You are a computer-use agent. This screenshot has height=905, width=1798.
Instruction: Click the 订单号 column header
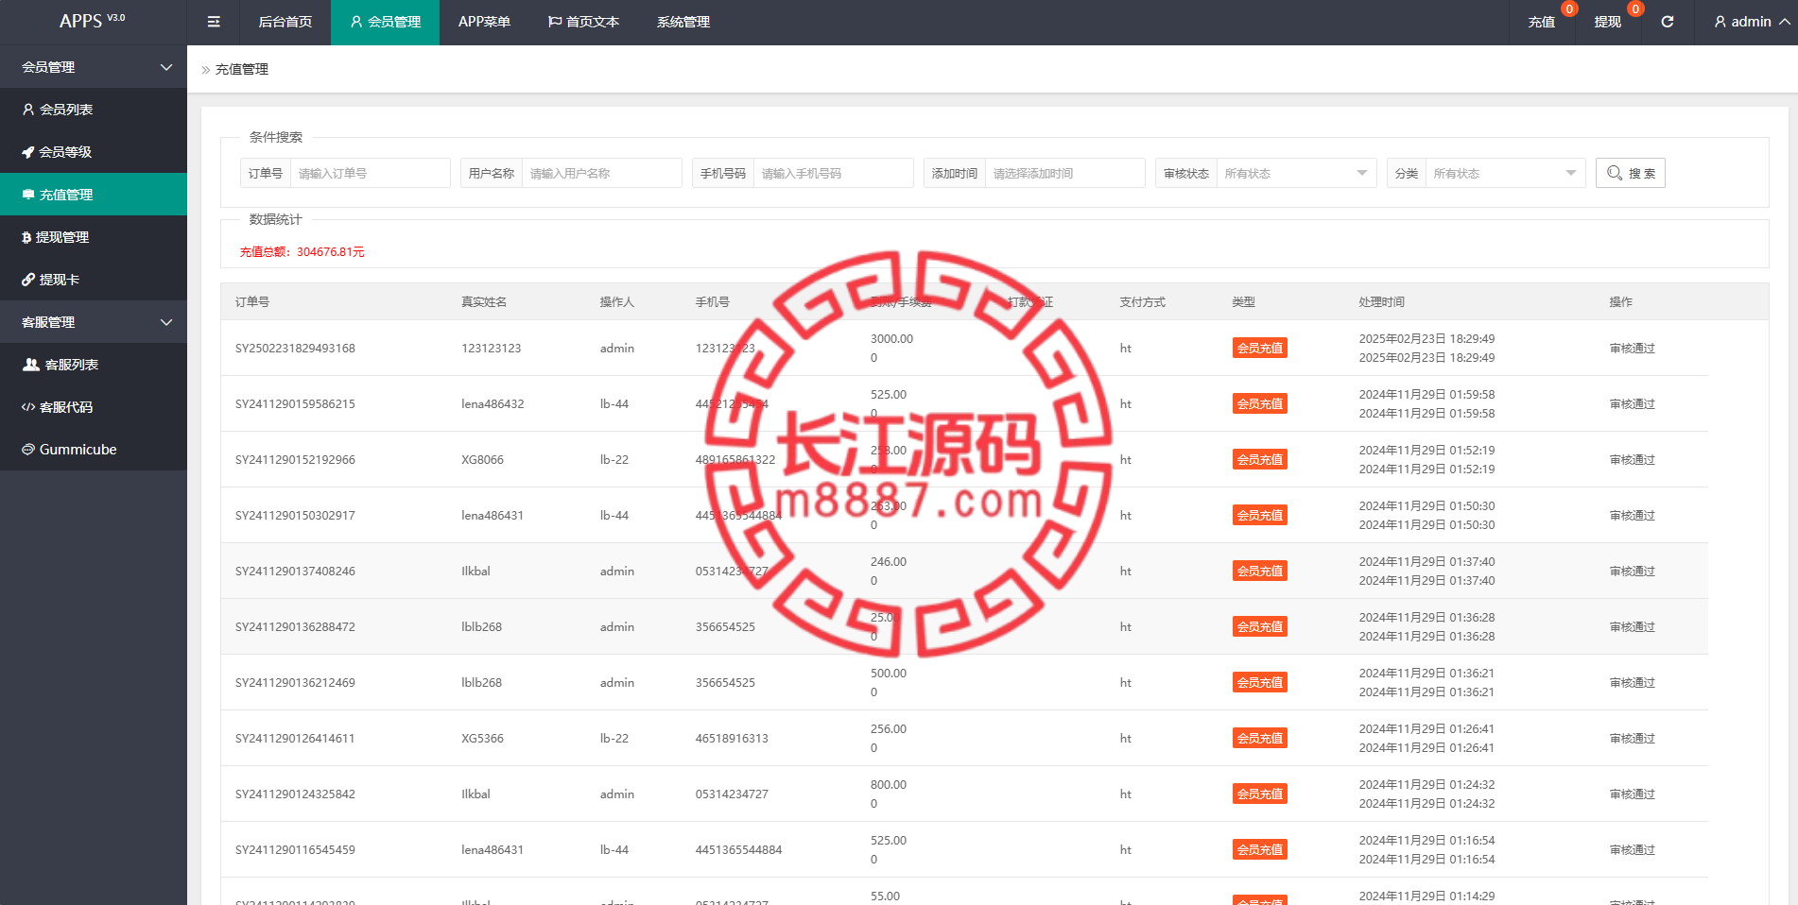pyautogui.click(x=252, y=302)
